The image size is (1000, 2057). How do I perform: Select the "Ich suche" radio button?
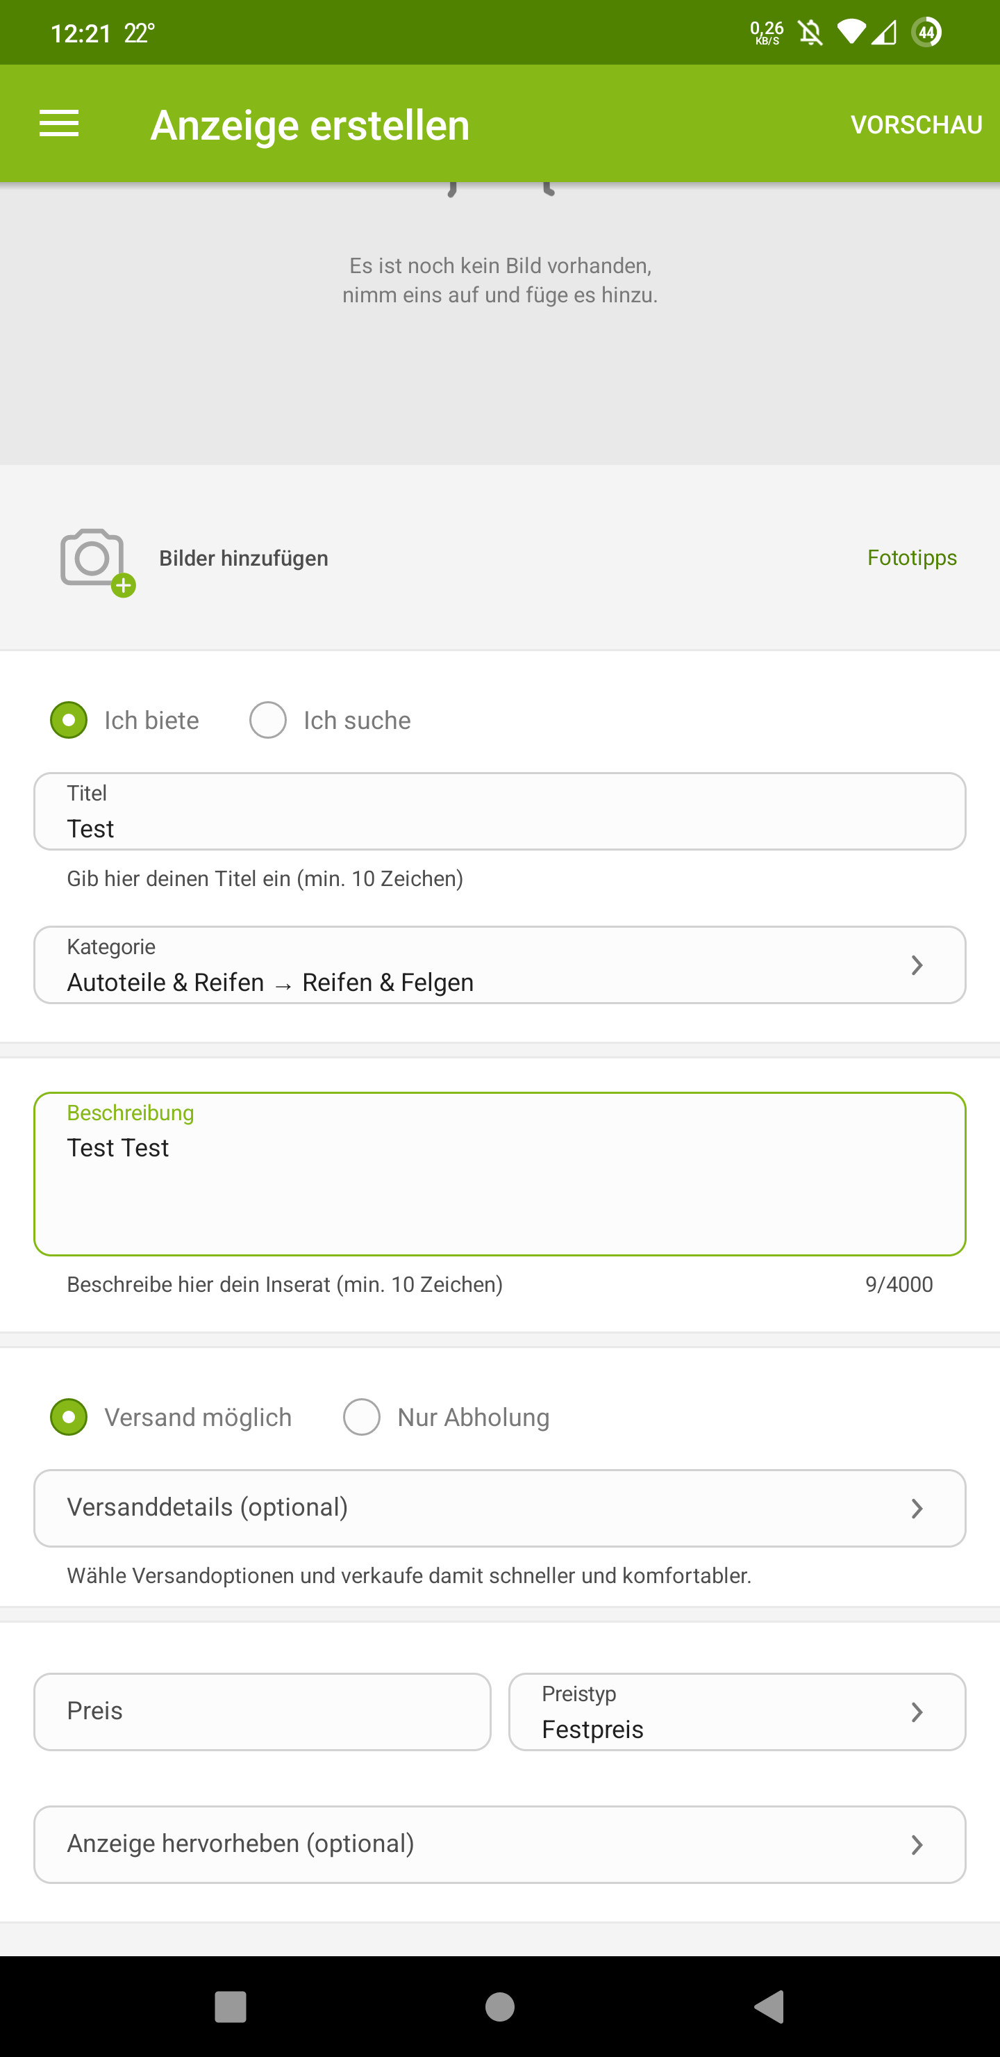pos(268,720)
